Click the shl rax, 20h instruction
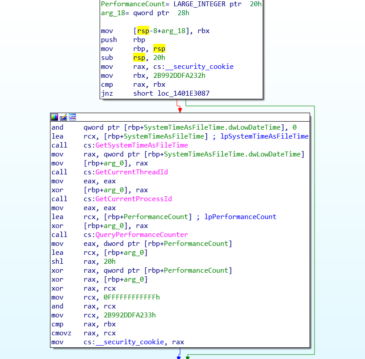The width and height of the screenshot is (365, 359). point(84,262)
